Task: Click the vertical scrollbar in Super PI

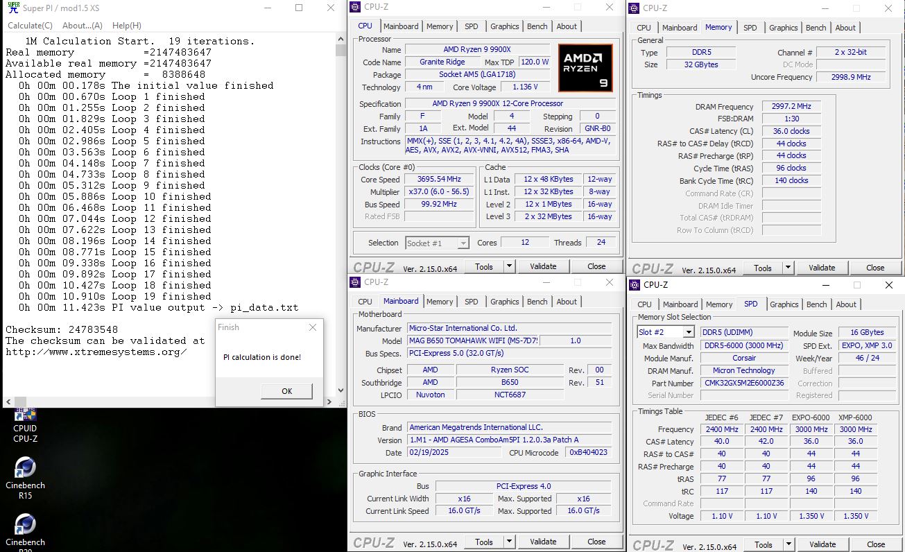Action: pos(341,215)
